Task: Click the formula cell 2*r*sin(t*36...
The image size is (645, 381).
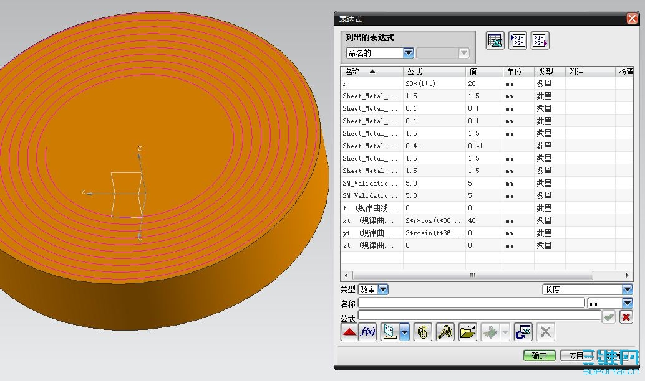Action: click(434, 233)
